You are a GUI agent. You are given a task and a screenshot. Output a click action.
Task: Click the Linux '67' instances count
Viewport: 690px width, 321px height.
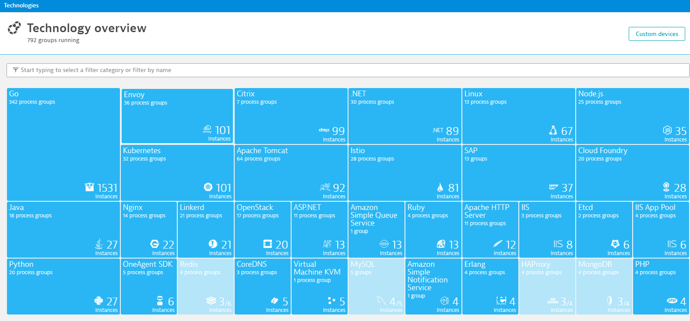pyautogui.click(x=567, y=131)
